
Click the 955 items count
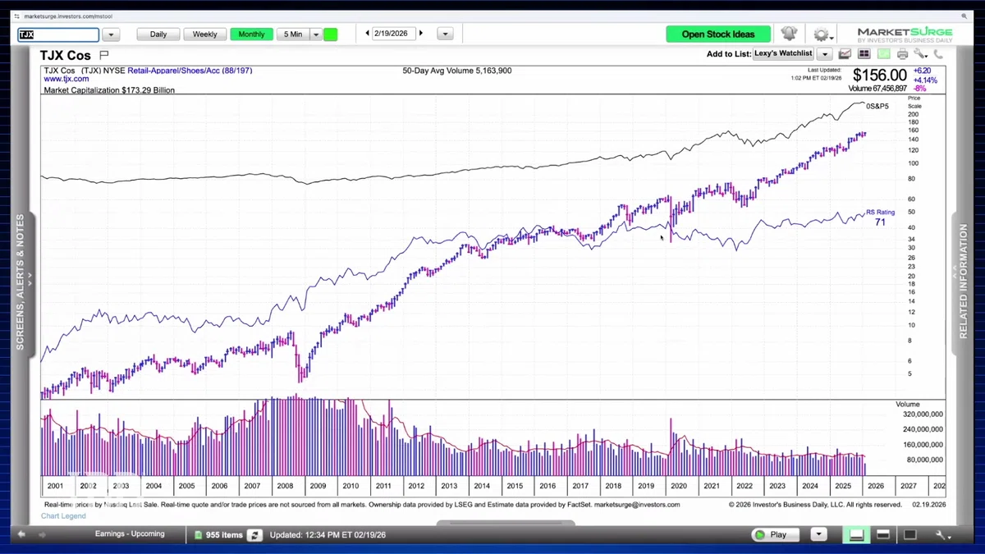pyautogui.click(x=224, y=535)
